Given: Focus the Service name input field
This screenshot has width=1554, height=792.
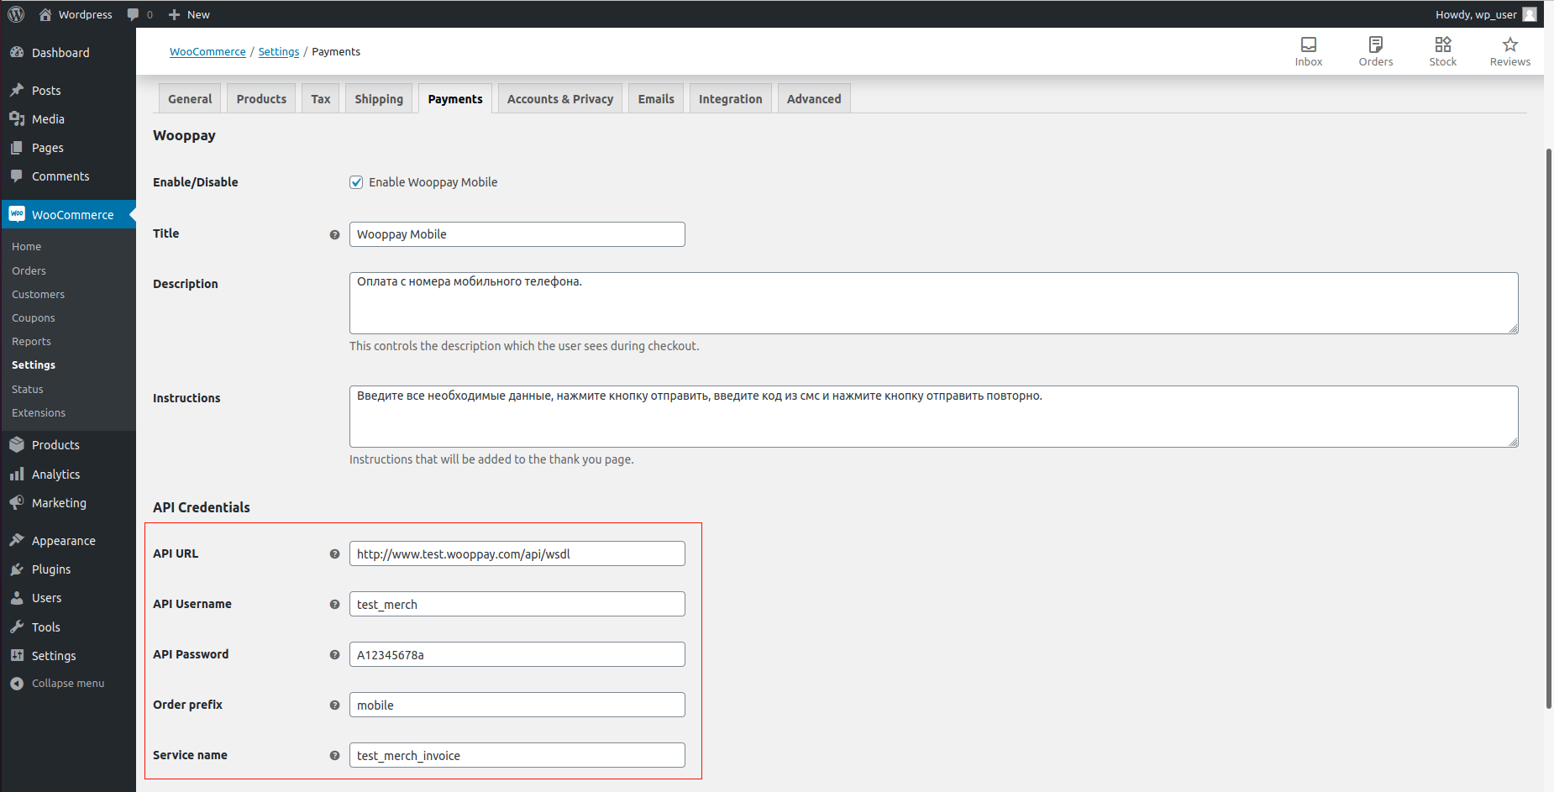Looking at the screenshot, I should click(x=517, y=755).
